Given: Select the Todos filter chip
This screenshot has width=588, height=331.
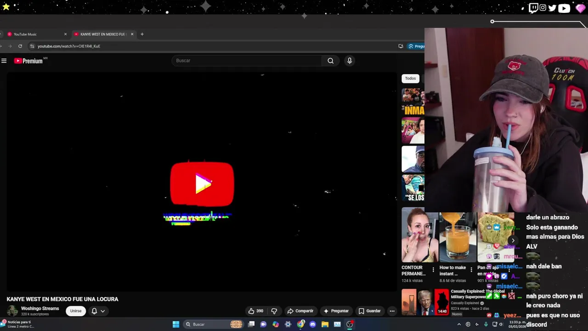Looking at the screenshot, I should point(410,78).
